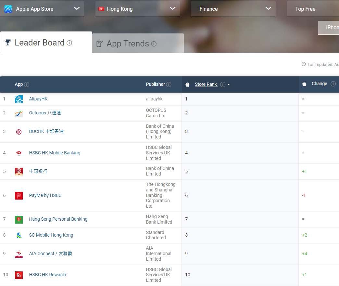Open the AIA Connect / 友聯繫 link

[51, 253]
